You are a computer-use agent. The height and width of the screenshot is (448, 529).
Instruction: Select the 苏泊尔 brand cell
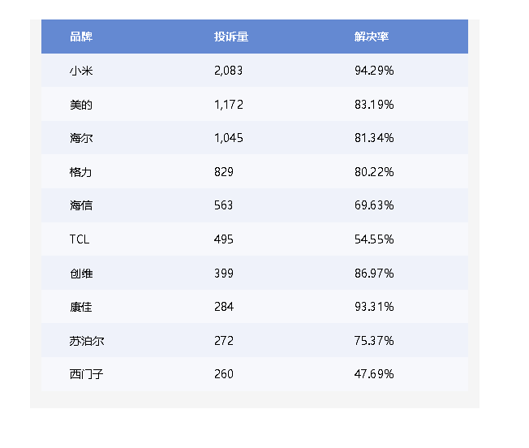click(x=87, y=341)
